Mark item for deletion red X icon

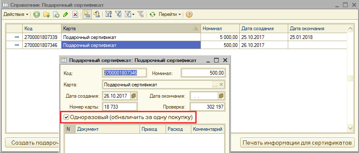point(75,15)
